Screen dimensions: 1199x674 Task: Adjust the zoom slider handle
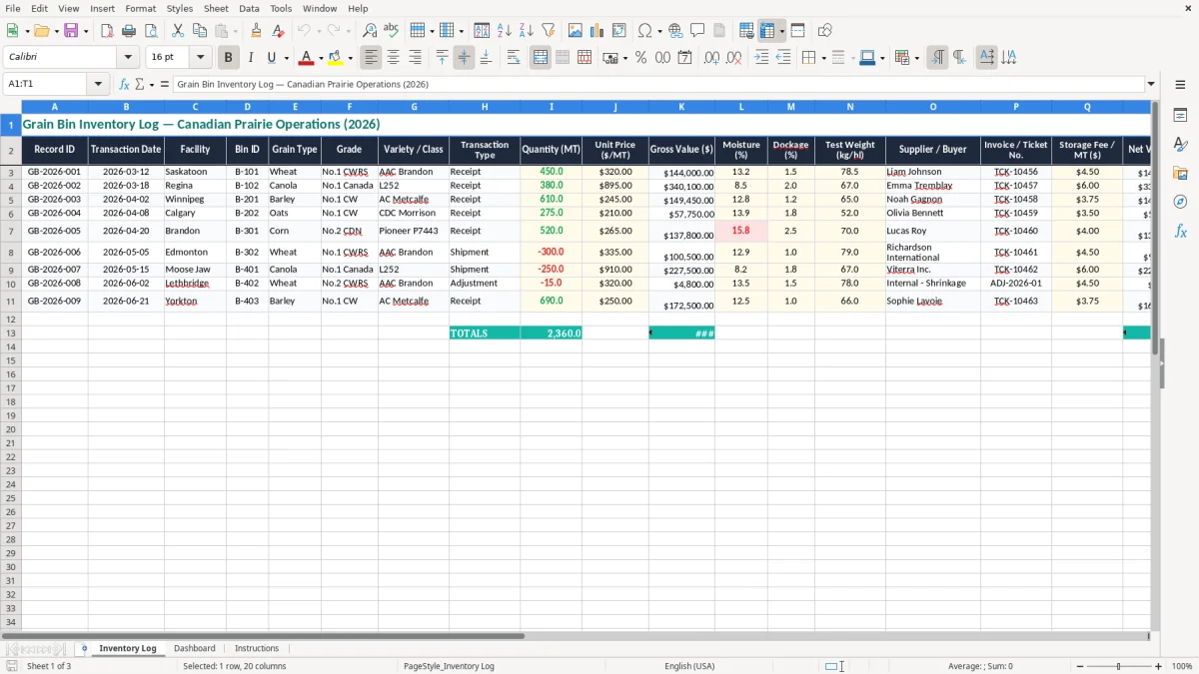pyautogui.click(x=1119, y=666)
